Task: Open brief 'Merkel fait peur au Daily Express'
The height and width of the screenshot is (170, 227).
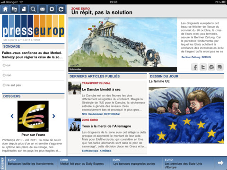Action: tap(82, 164)
